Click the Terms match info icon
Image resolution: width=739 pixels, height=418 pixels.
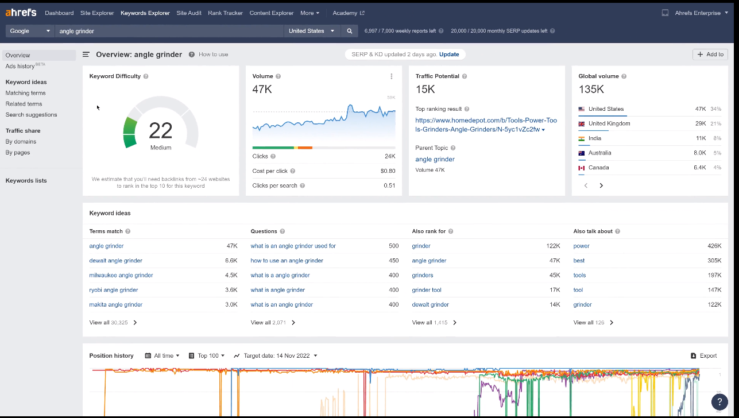(128, 231)
